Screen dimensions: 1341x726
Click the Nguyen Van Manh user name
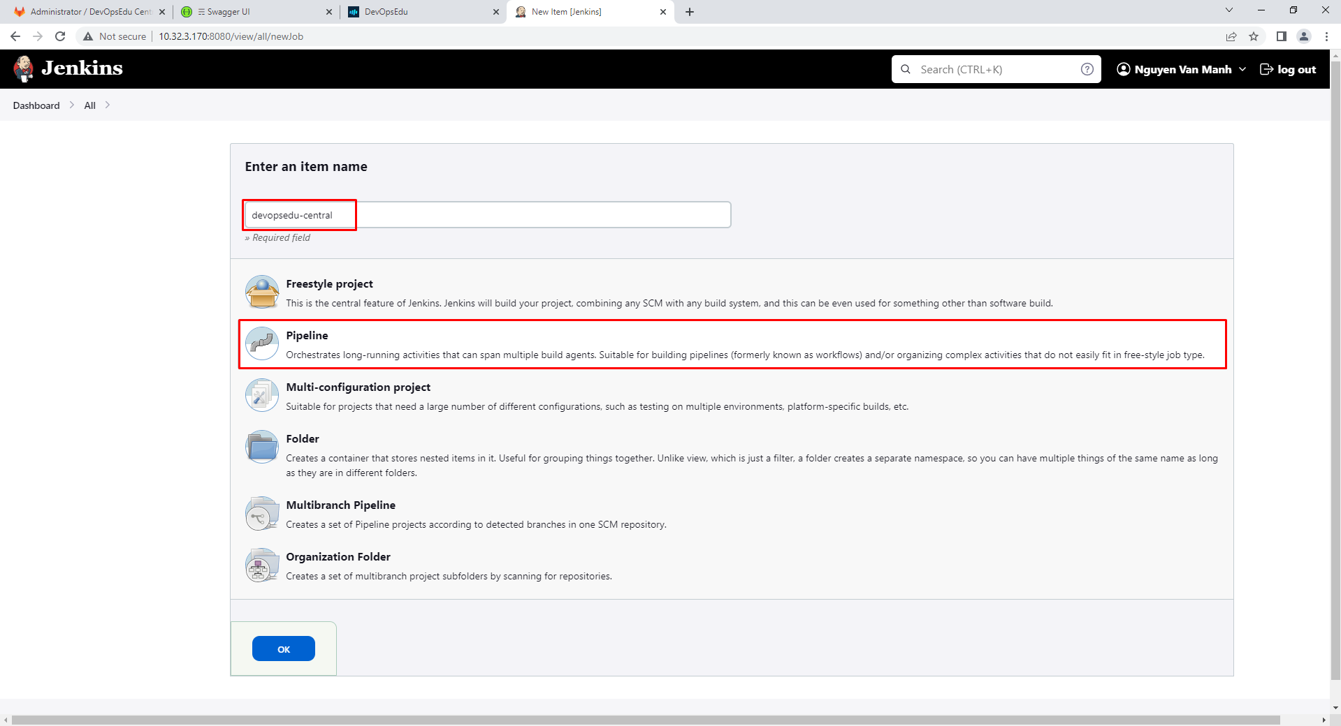click(1183, 69)
